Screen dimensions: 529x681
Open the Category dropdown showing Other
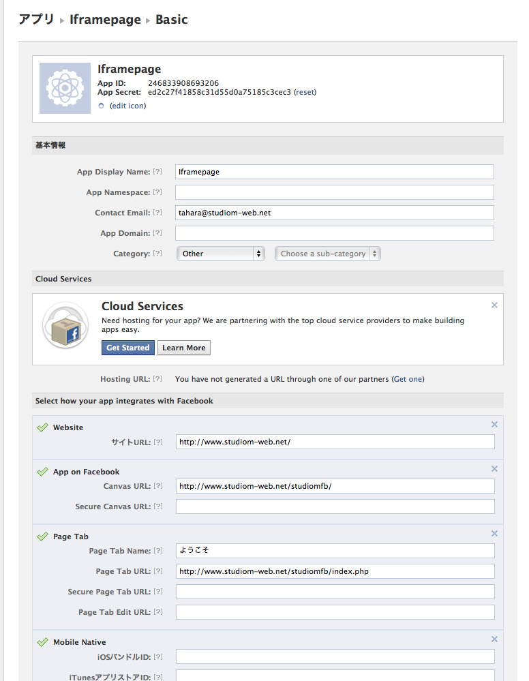(x=221, y=254)
